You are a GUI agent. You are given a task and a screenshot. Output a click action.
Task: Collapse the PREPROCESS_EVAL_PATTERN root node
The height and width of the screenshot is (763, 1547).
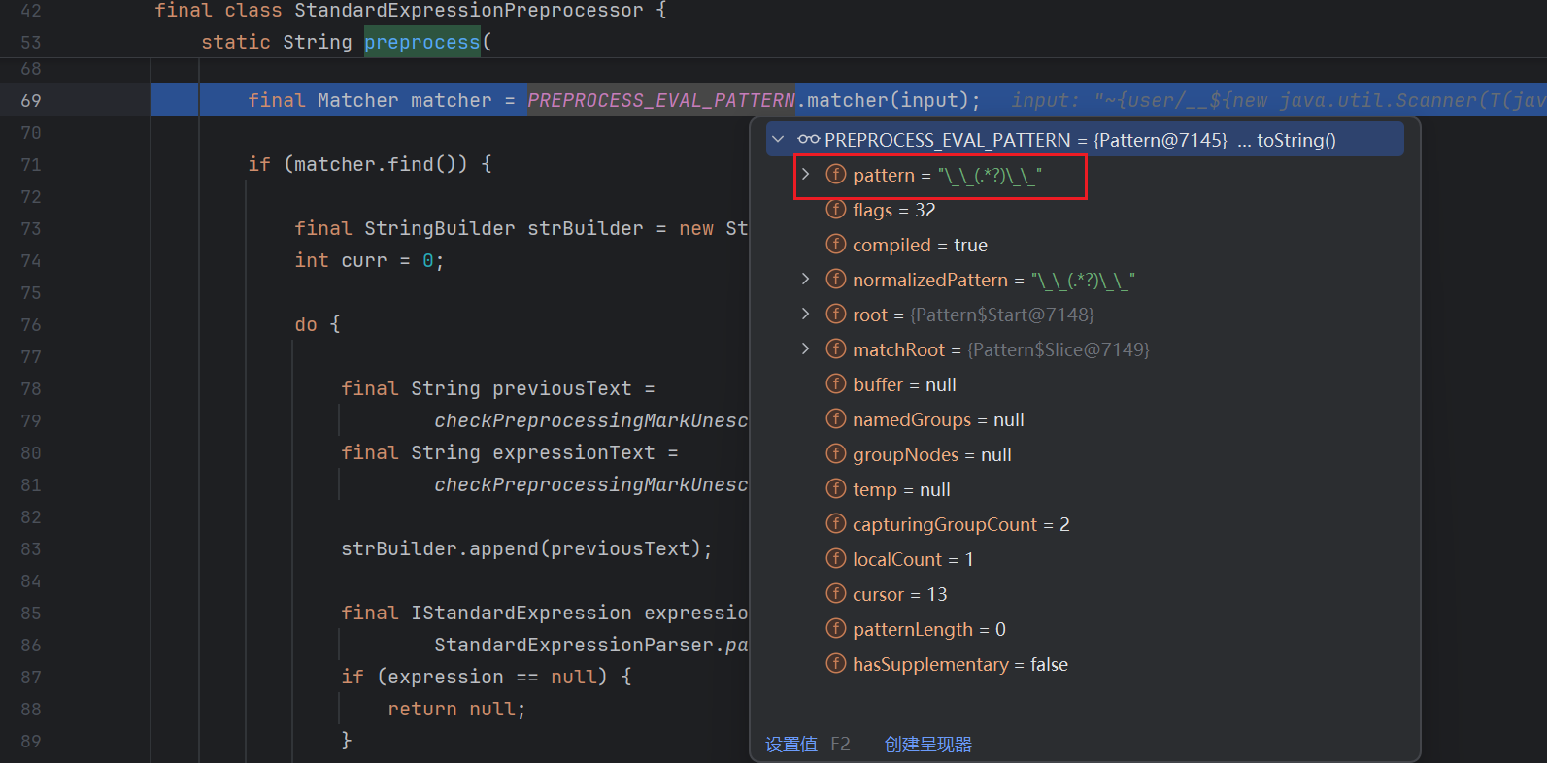pyautogui.click(x=778, y=140)
